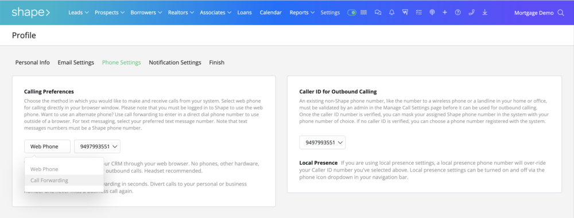Open the Mortgage Demo account menu
Screen dimensions: 574x218
534,13
